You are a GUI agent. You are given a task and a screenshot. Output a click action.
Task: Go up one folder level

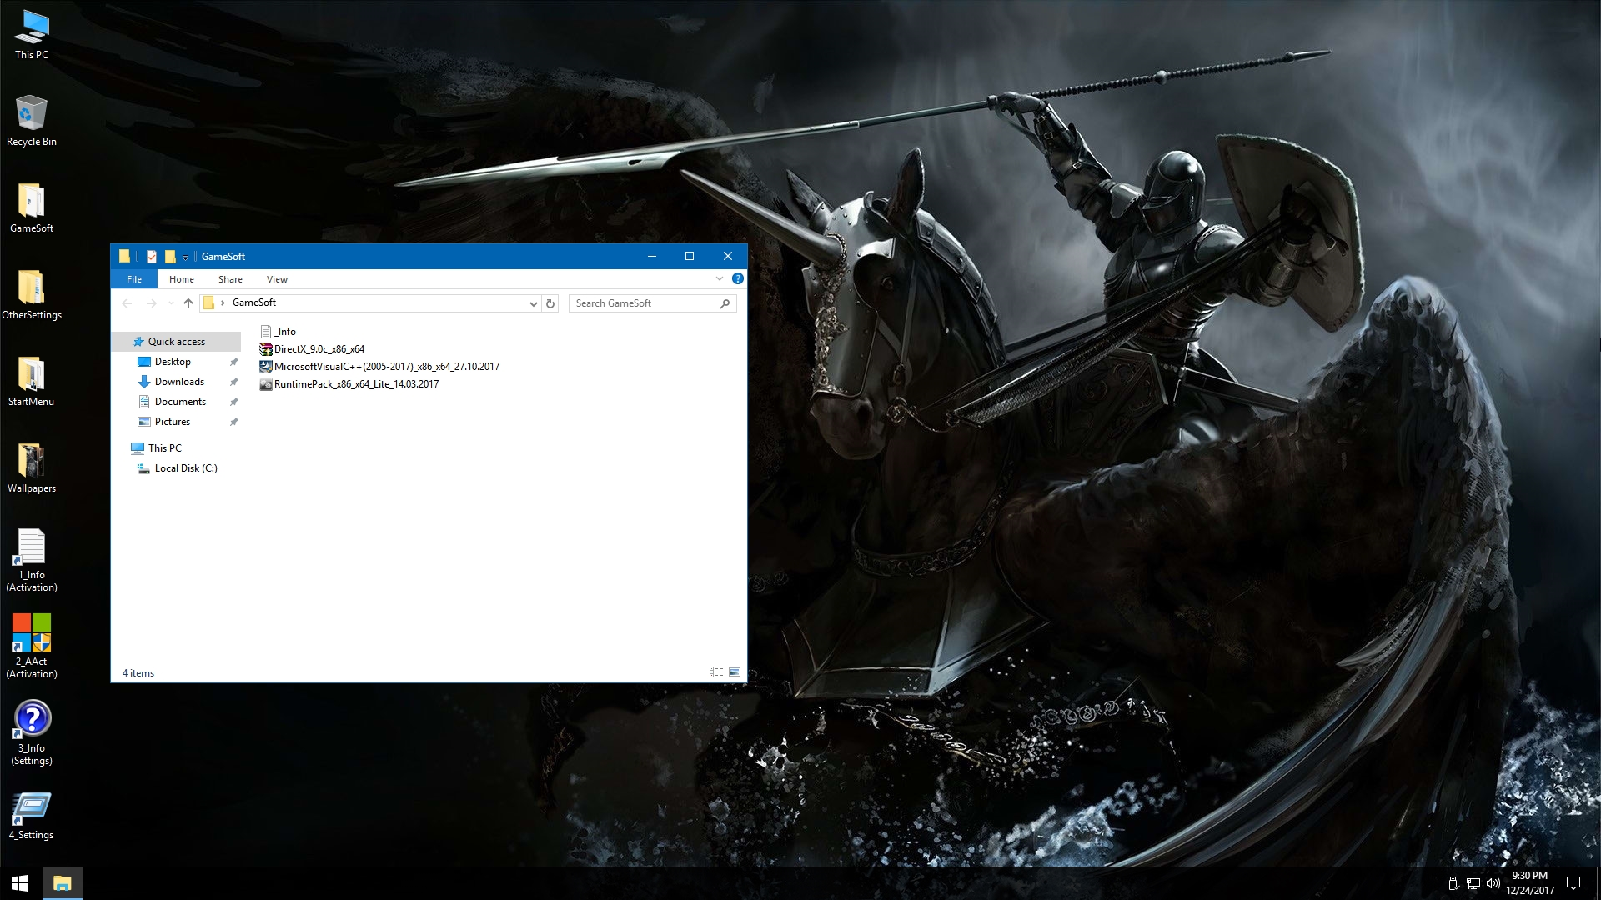[x=188, y=303]
